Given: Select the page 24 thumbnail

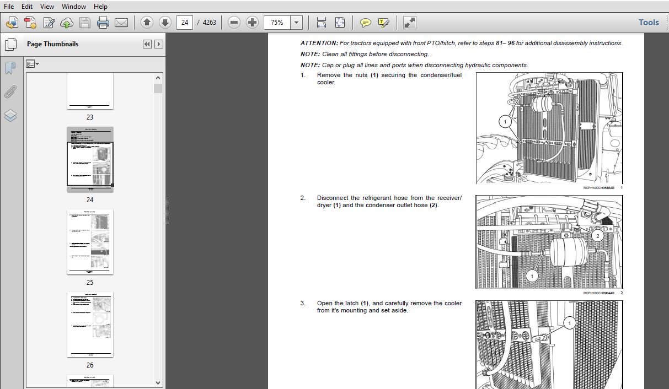Looking at the screenshot, I should point(90,159).
